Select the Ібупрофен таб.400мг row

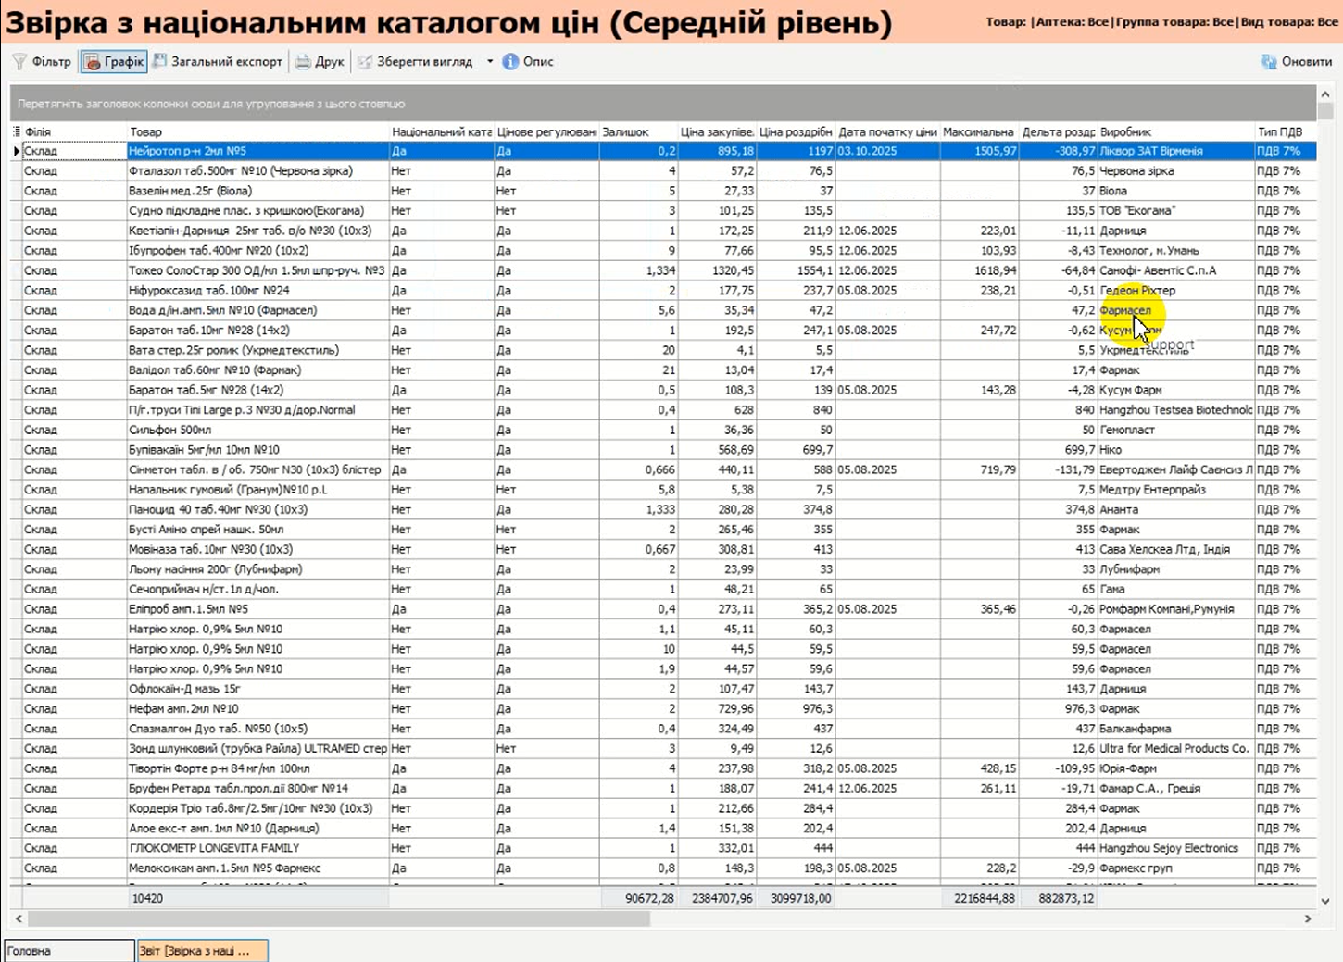(257, 251)
